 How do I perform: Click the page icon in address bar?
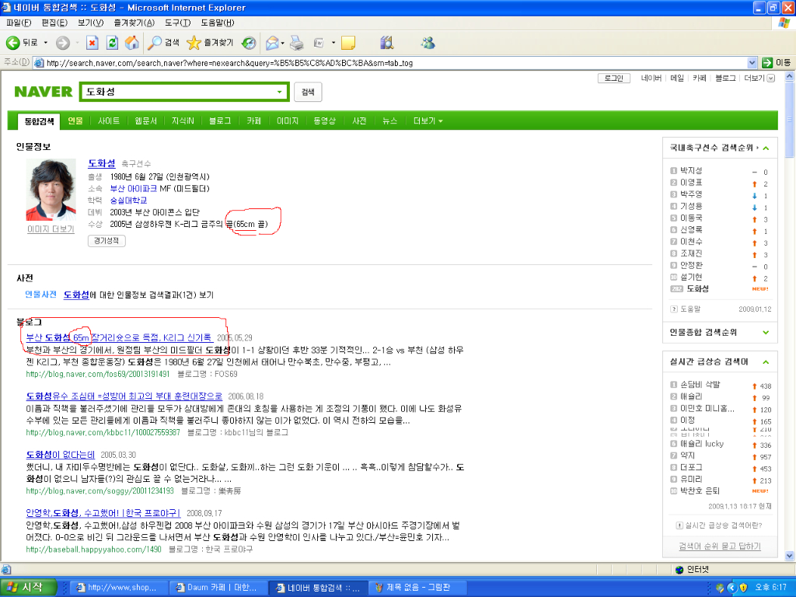39,63
